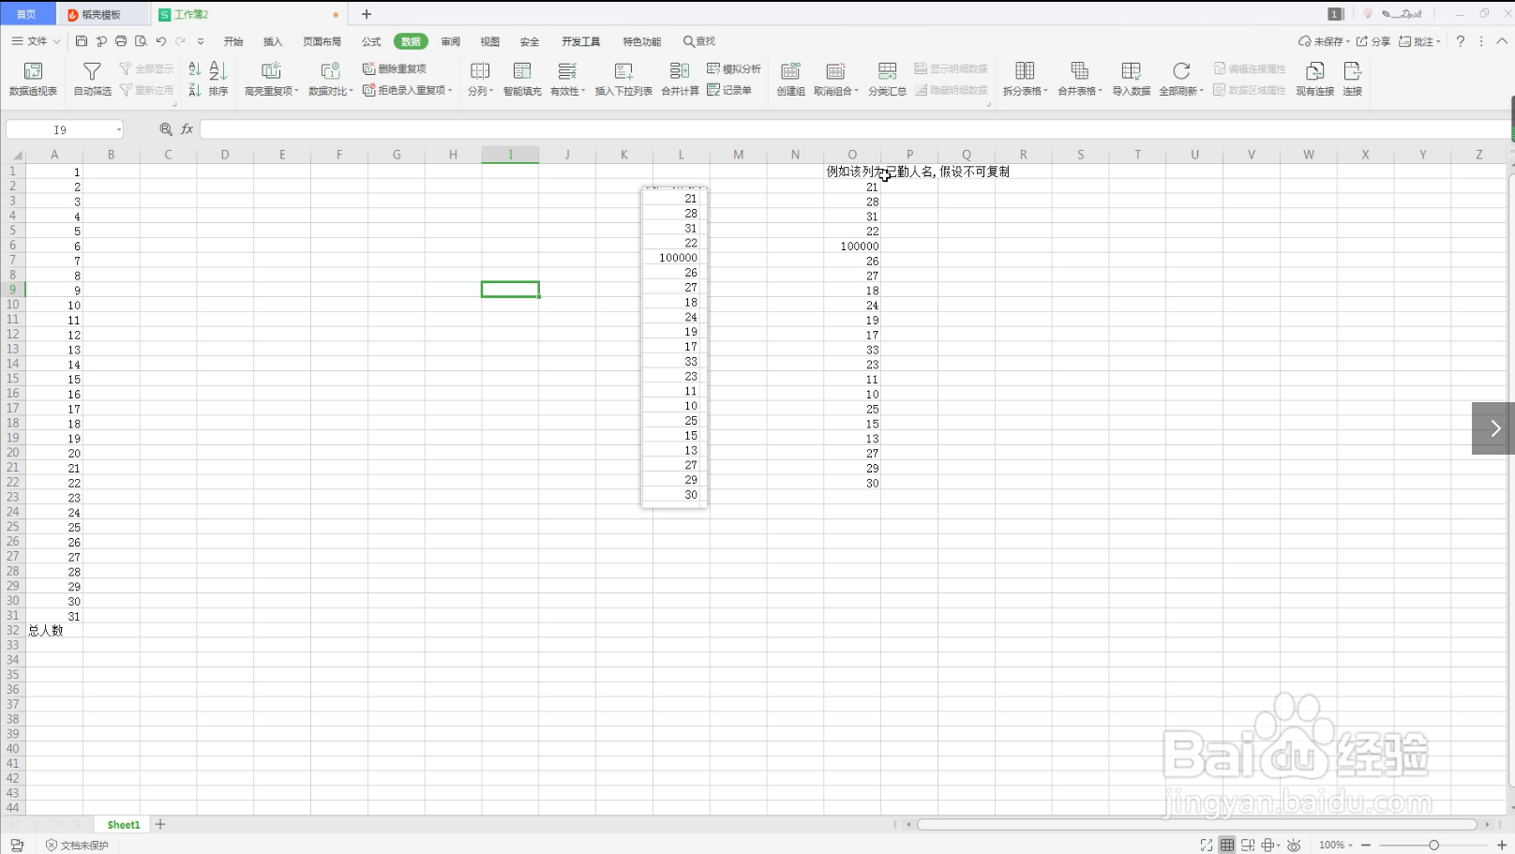The image size is (1515, 854).
Task: Click the Print icon
Action: 121,41
